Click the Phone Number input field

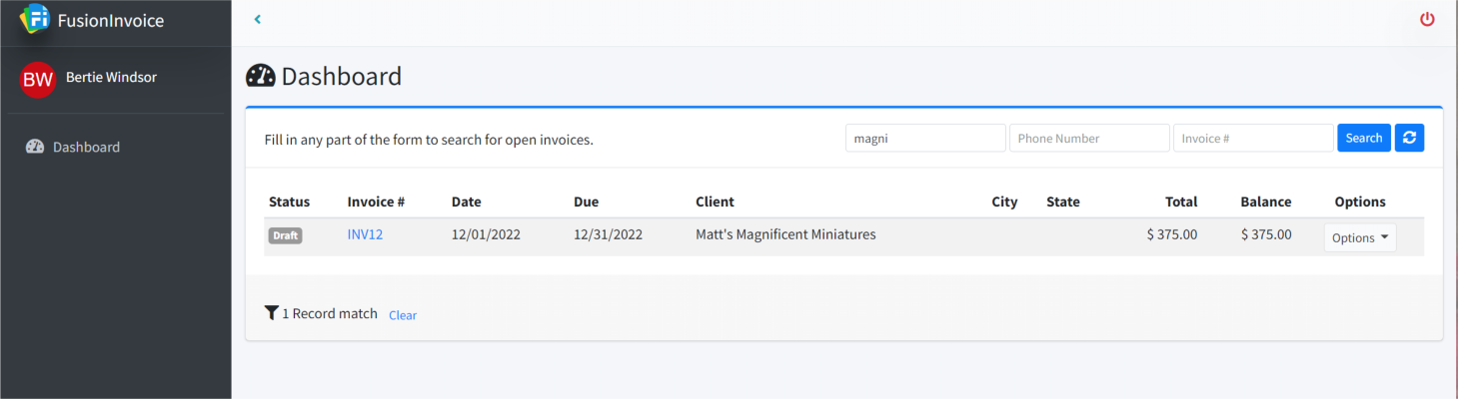1089,138
